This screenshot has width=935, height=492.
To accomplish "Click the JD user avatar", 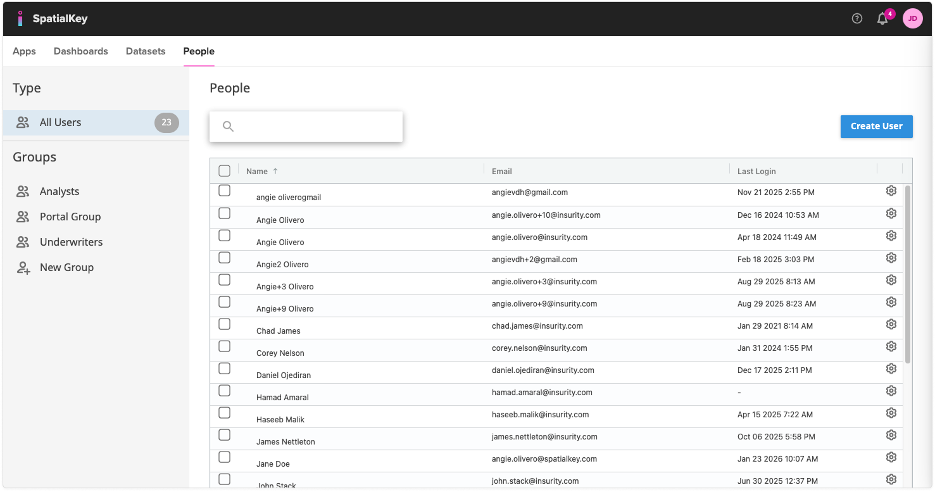I will click(x=912, y=18).
